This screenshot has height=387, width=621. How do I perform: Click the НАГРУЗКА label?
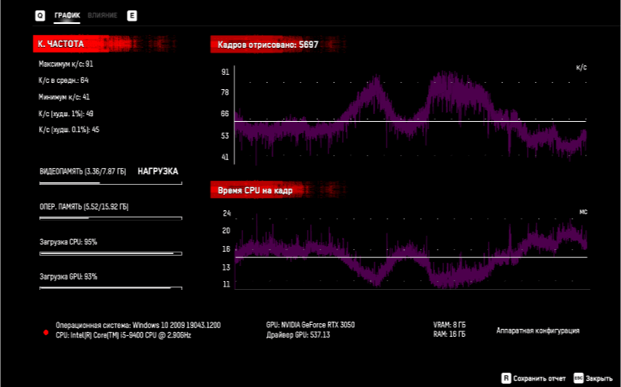[158, 171]
